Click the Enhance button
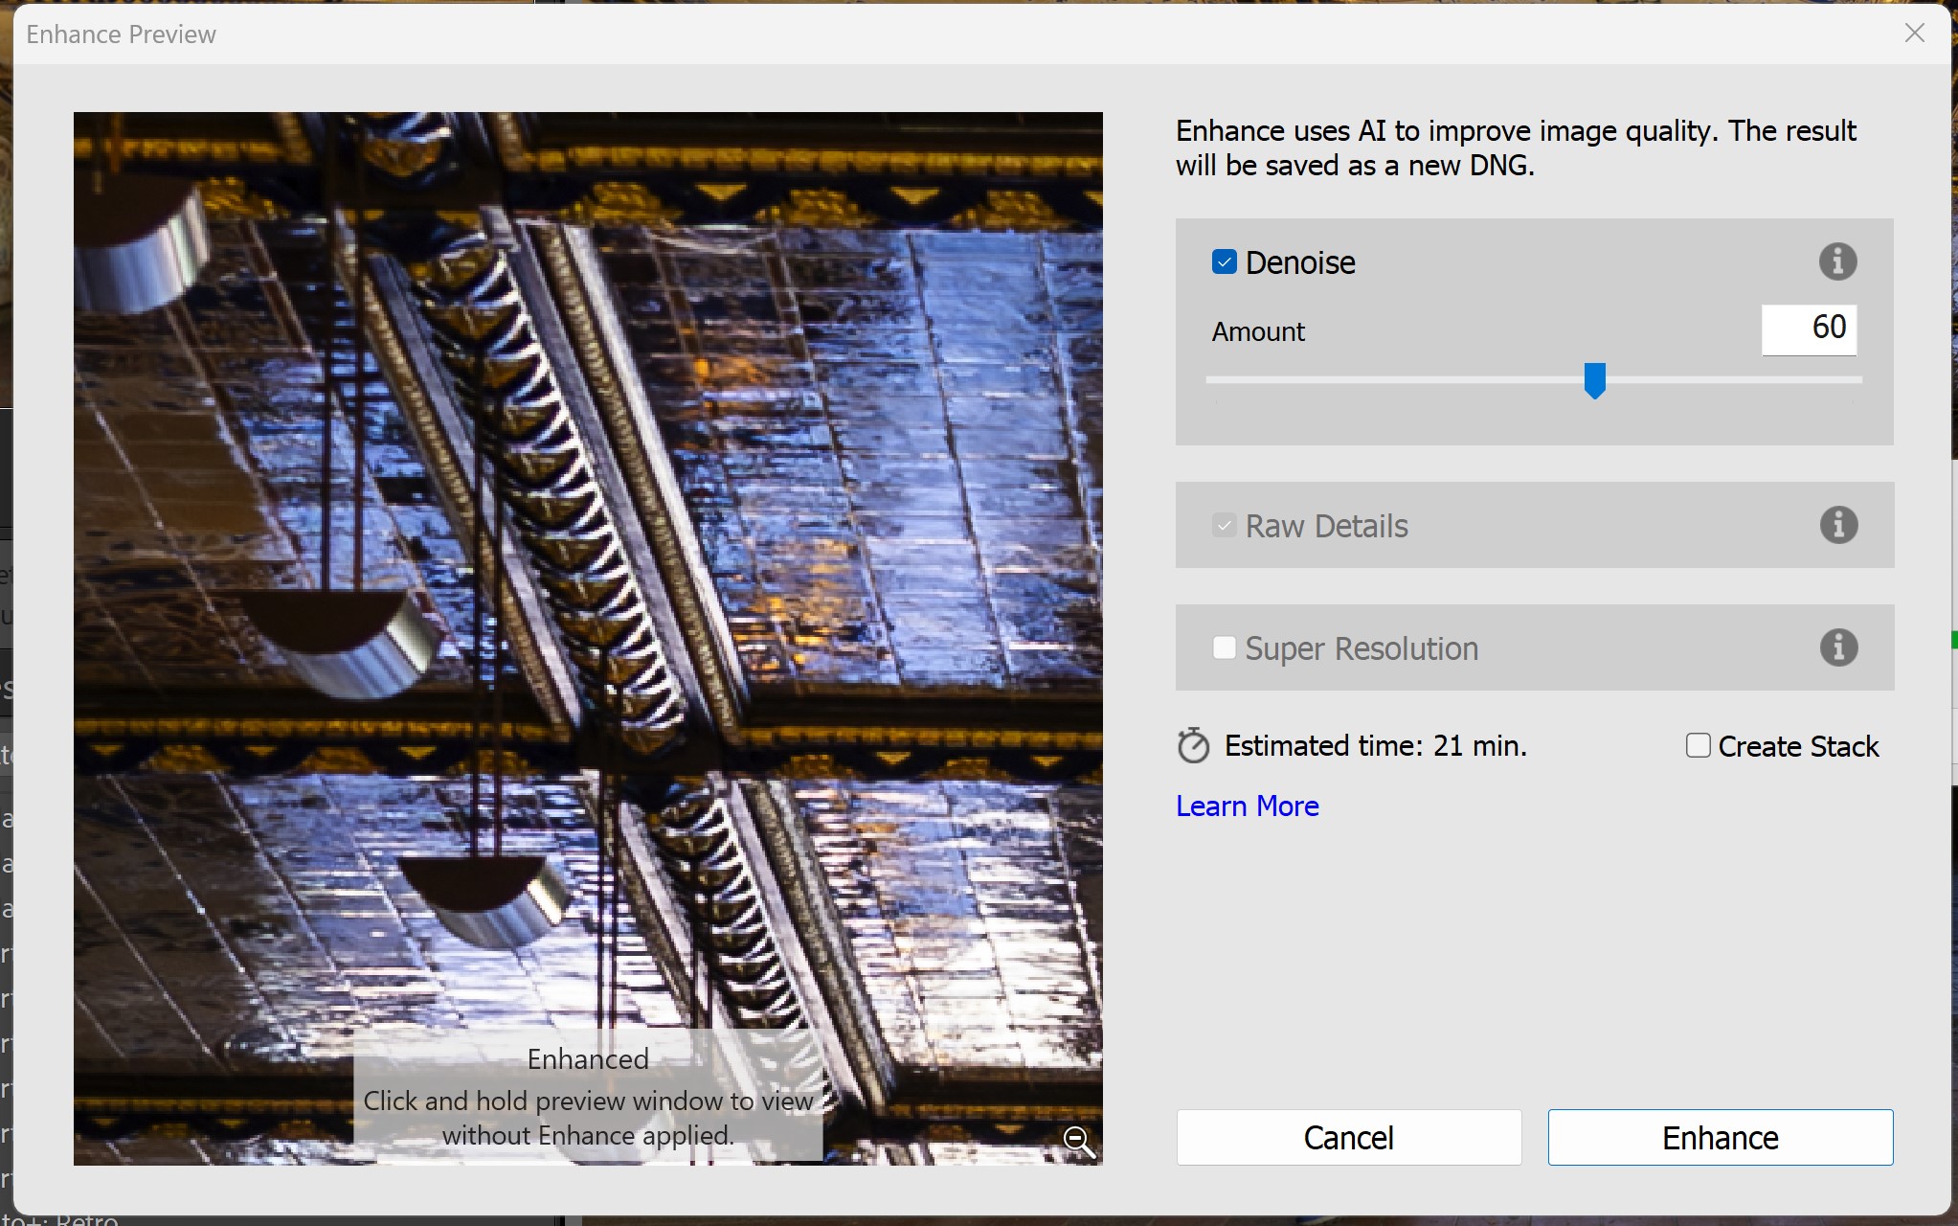The width and height of the screenshot is (1958, 1226). [x=1720, y=1137]
